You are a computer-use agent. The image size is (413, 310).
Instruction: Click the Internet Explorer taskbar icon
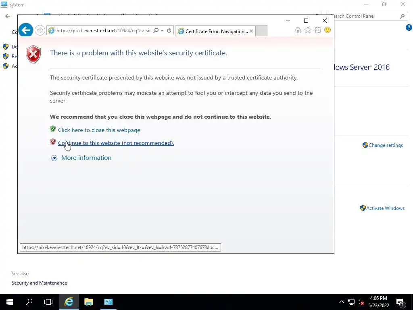(x=69, y=302)
